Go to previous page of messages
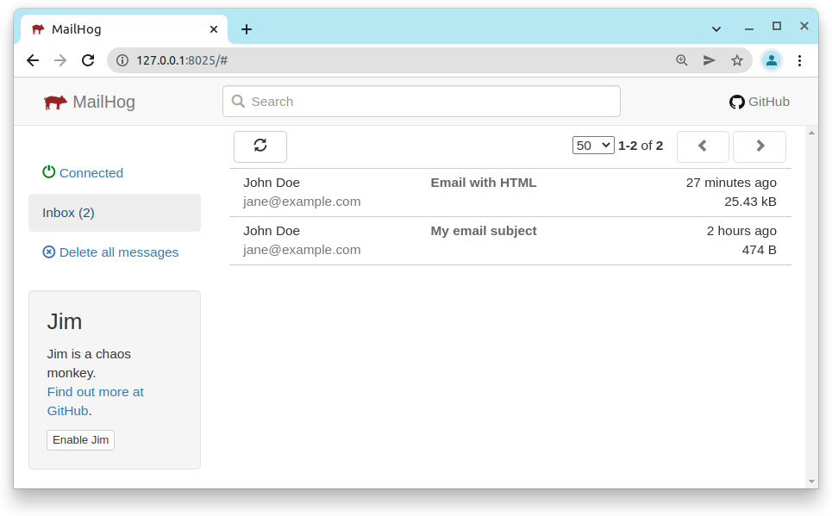This screenshot has height=516, width=832. point(703,146)
